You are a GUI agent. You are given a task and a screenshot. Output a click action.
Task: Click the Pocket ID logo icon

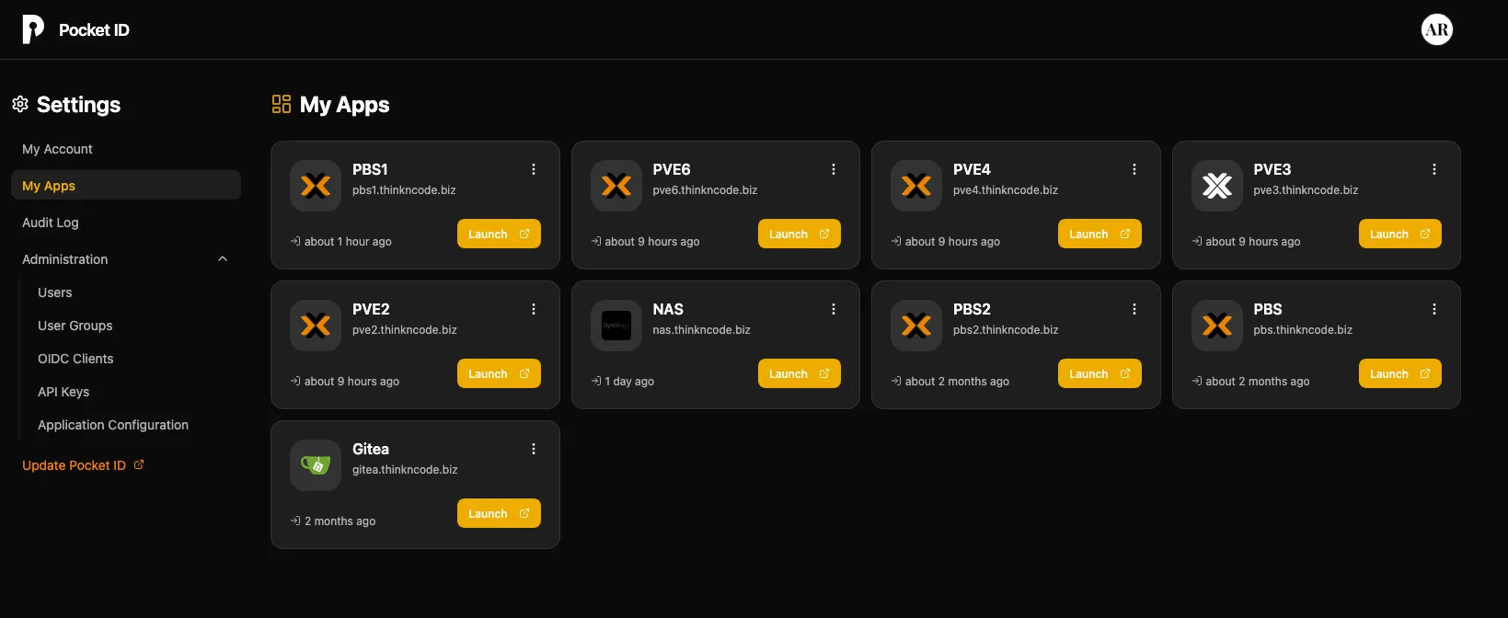point(33,29)
